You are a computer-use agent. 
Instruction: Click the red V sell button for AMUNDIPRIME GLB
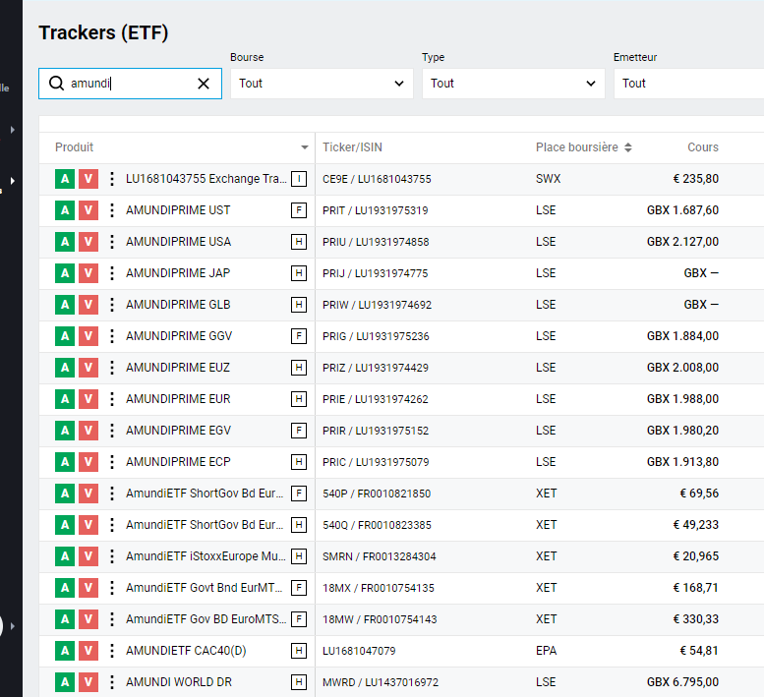[x=88, y=305]
